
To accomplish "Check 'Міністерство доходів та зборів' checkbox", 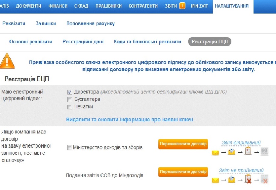I will [x=70, y=148].
